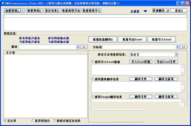
Task: Open 当前图纸输出层 link
Action: click(x=59, y=42)
